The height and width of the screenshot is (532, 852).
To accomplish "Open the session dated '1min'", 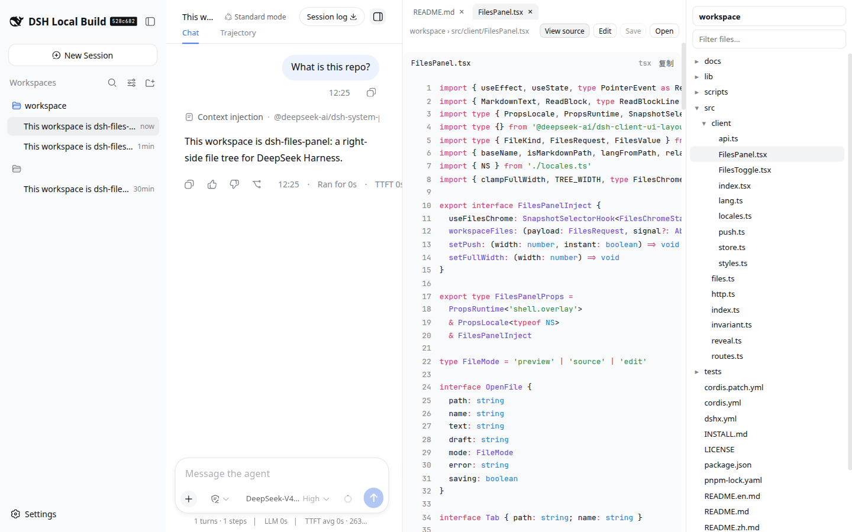I will [83, 146].
